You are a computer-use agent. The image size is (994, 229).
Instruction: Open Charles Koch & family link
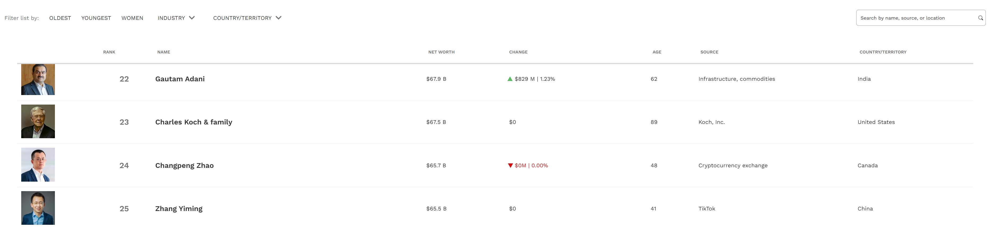tap(194, 122)
